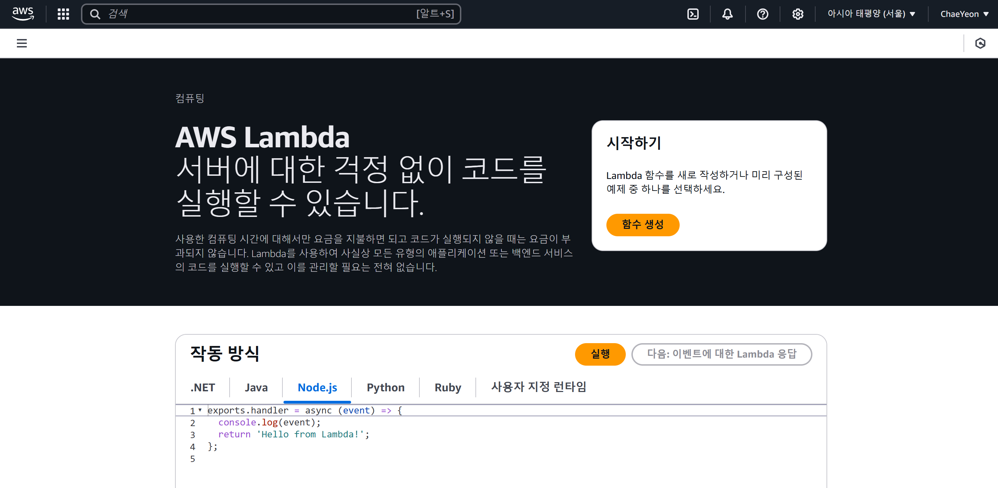
Task: Open the sidebar hamburger menu
Action: (x=21, y=43)
